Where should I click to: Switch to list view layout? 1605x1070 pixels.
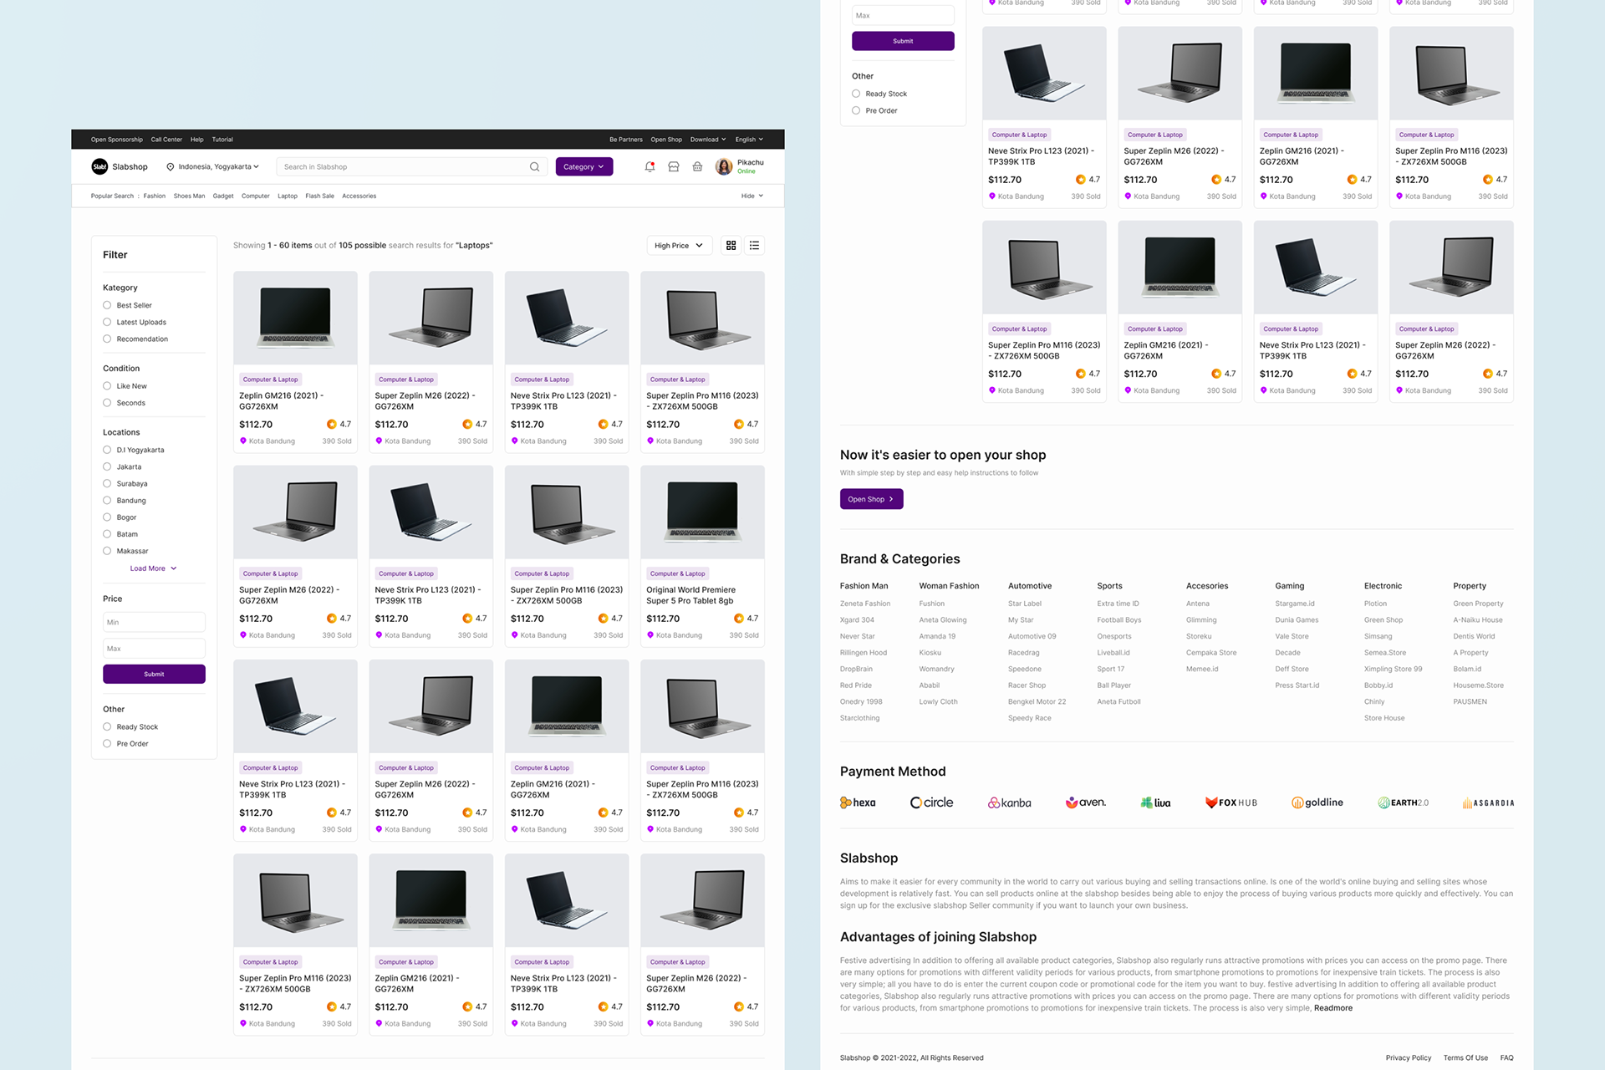pyautogui.click(x=754, y=245)
